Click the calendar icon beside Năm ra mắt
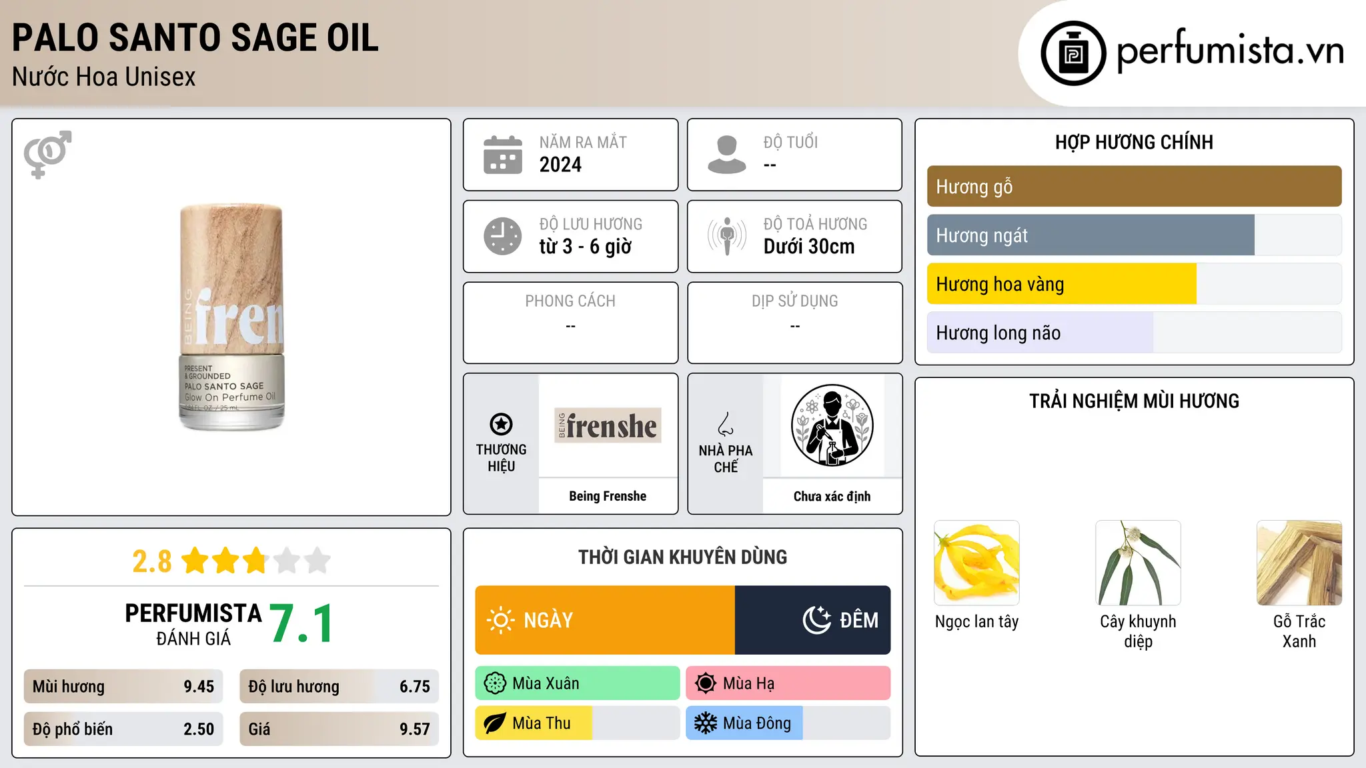The width and height of the screenshot is (1366, 768). 503,155
